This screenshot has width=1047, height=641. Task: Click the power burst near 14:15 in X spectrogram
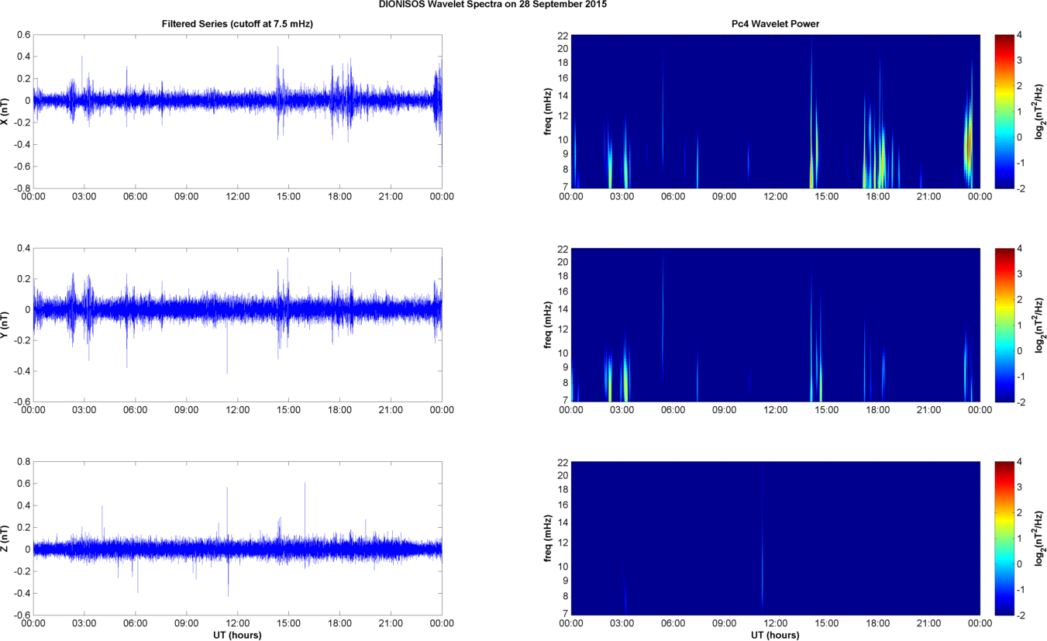(811, 147)
